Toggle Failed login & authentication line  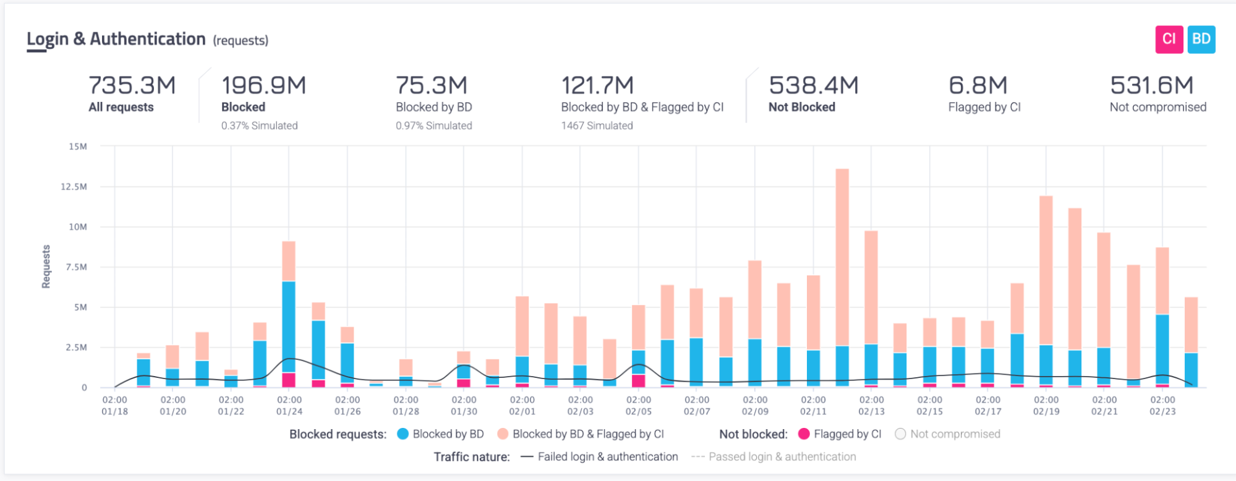point(599,457)
